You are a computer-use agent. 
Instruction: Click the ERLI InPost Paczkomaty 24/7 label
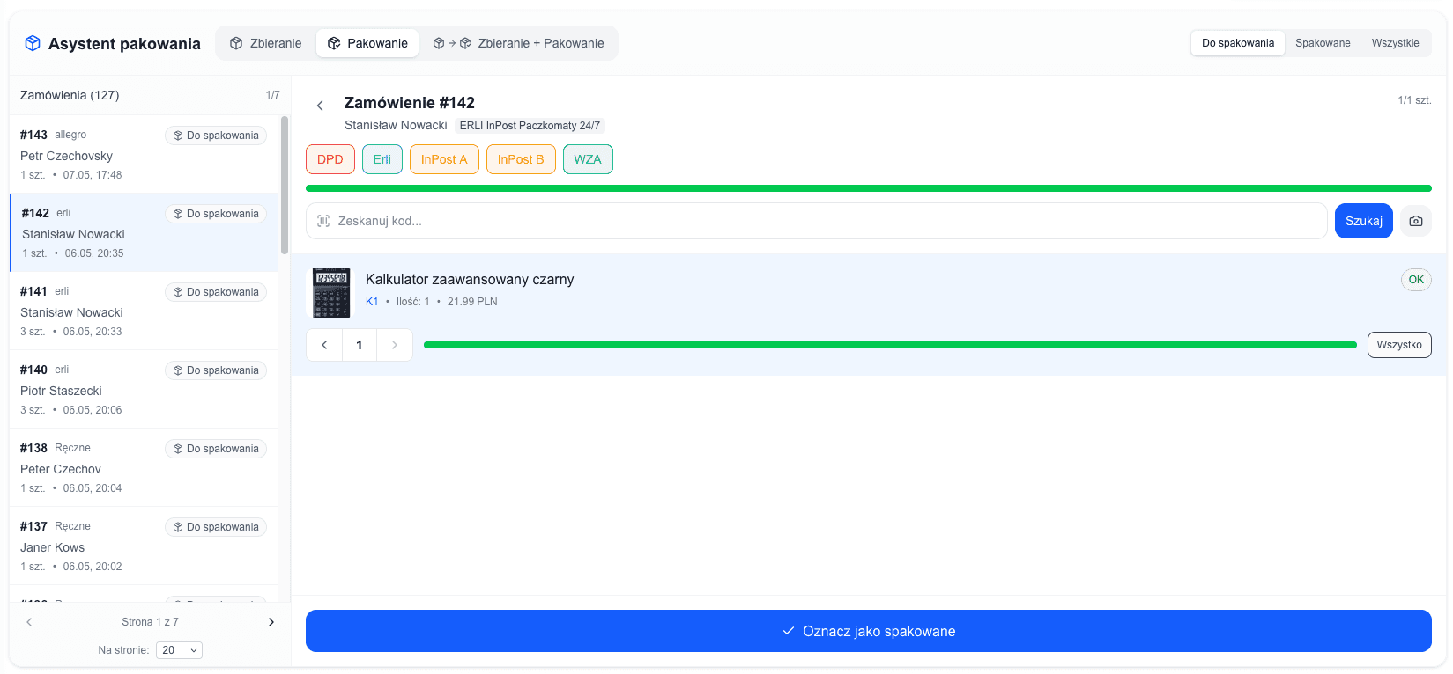530,126
